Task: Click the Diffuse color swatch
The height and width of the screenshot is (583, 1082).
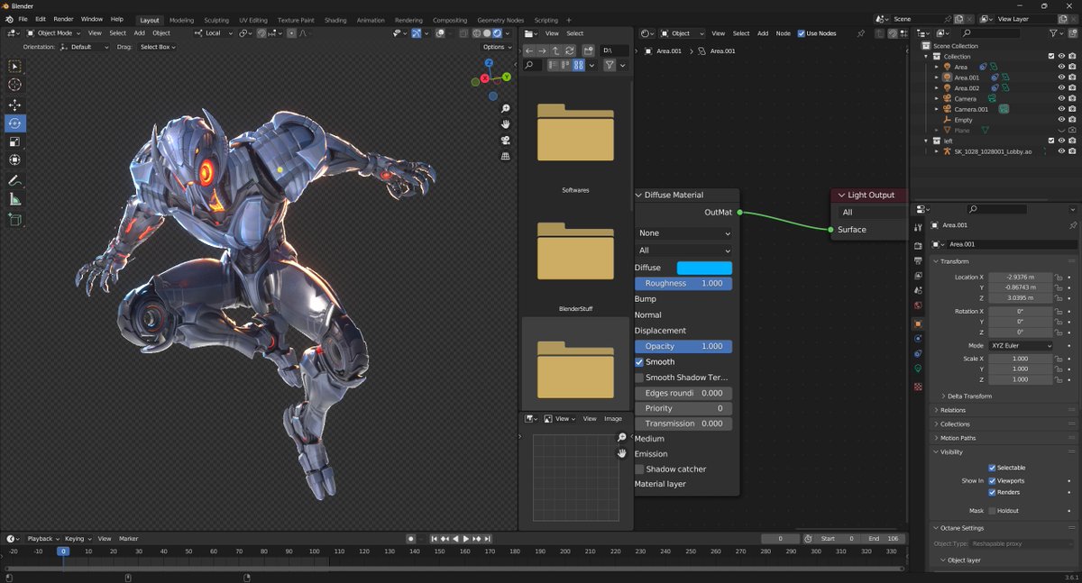Action: (704, 268)
